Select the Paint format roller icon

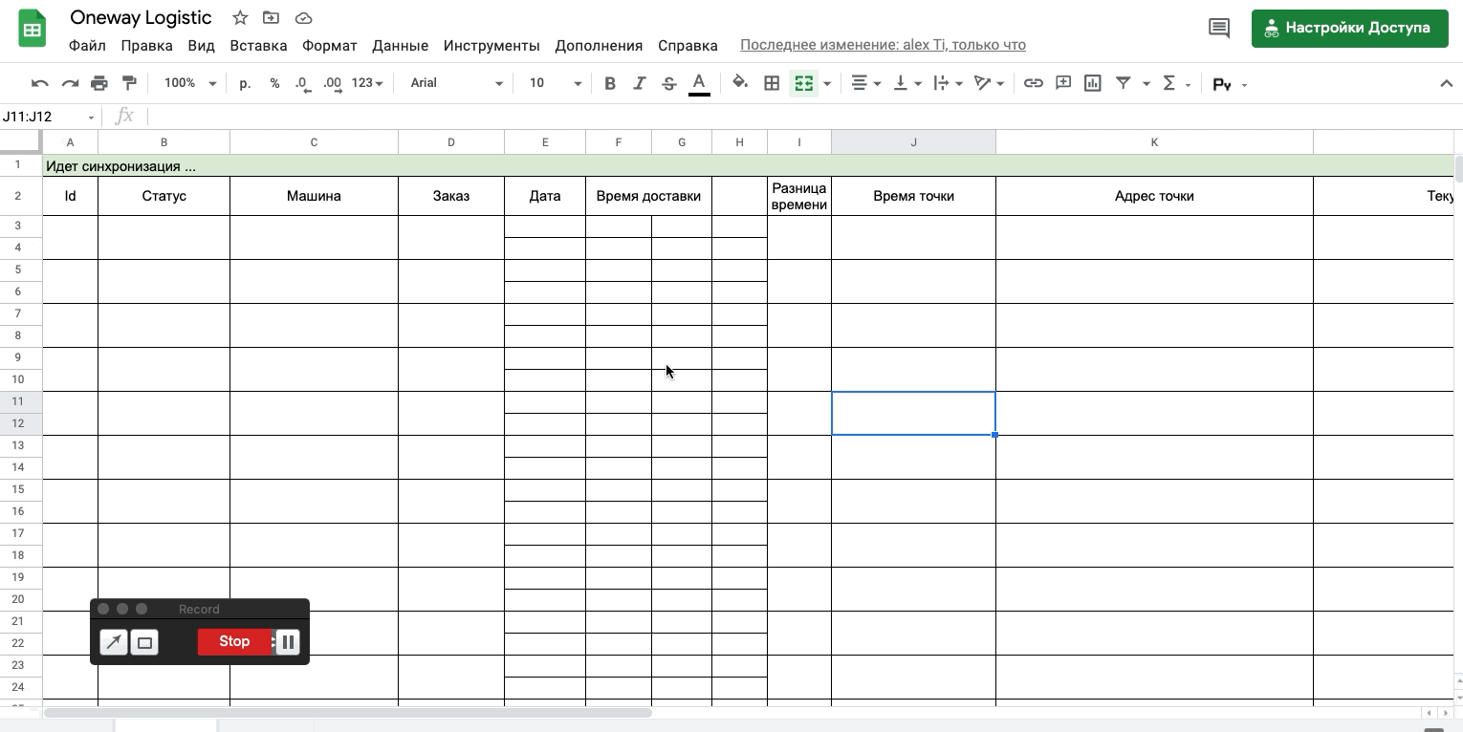click(x=129, y=83)
